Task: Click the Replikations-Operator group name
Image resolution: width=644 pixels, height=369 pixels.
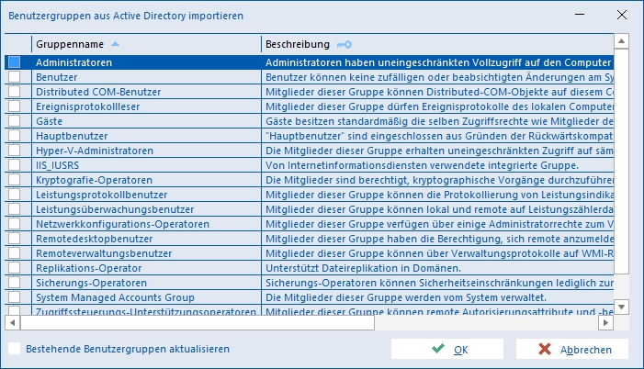Action: point(89,268)
